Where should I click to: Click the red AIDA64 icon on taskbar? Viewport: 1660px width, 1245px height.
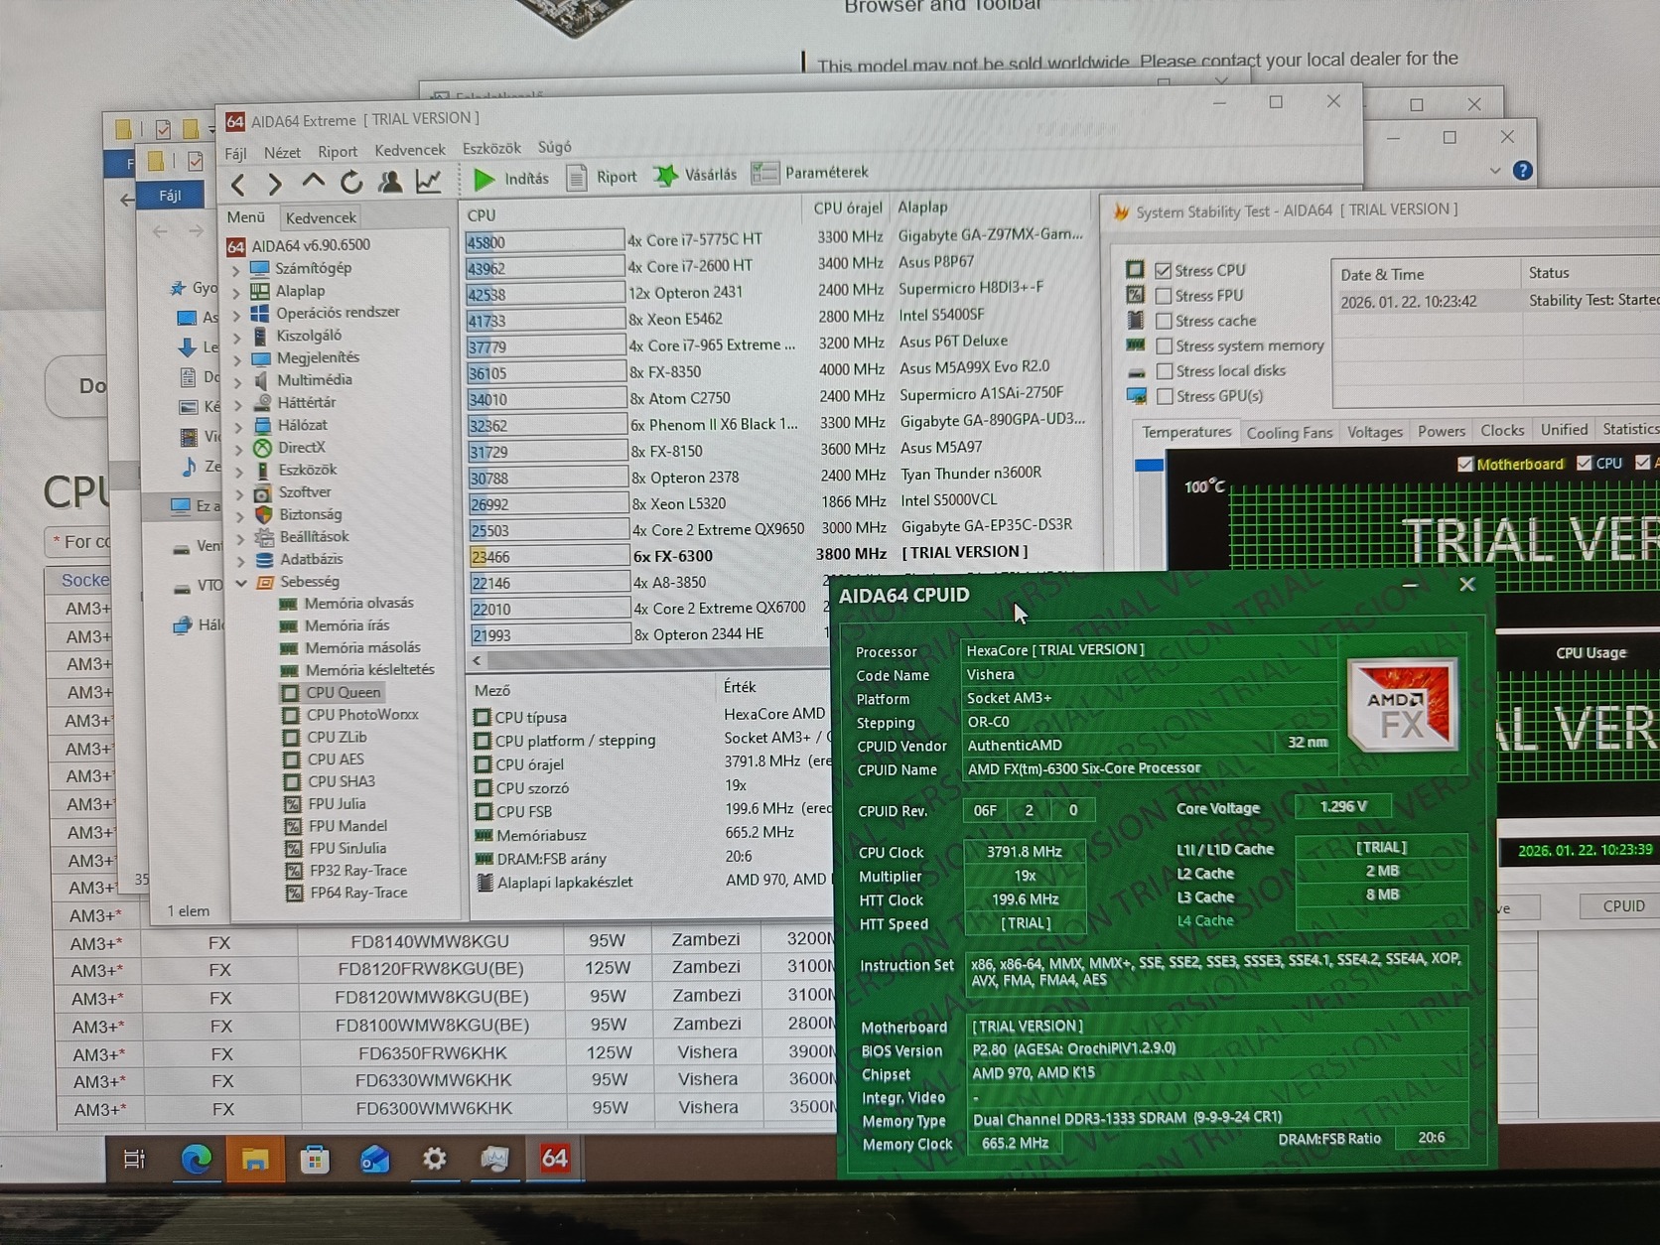(554, 1158)
